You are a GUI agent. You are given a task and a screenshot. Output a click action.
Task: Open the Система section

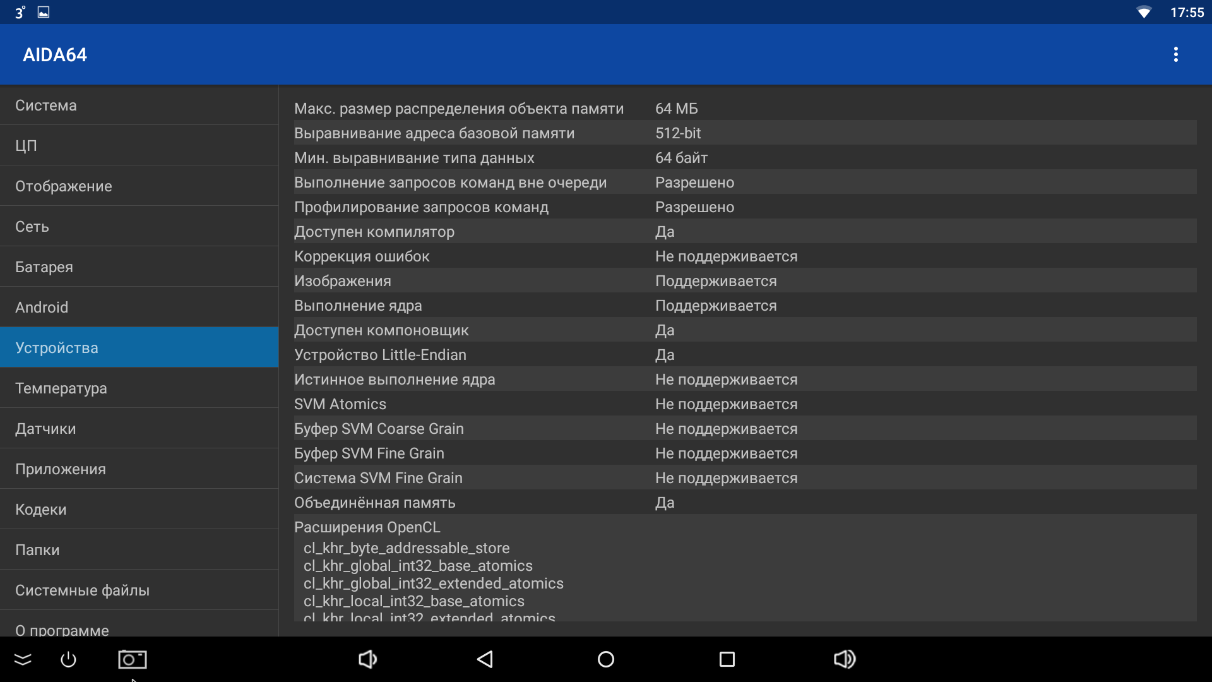click(x=139, y=105)
